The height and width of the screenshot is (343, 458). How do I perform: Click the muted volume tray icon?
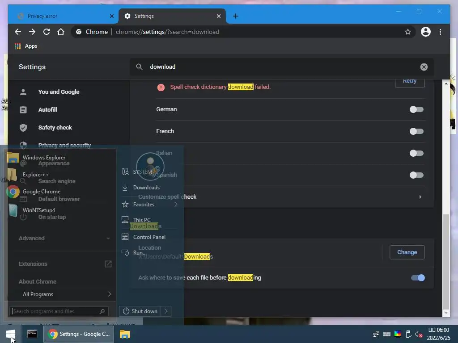419,334
